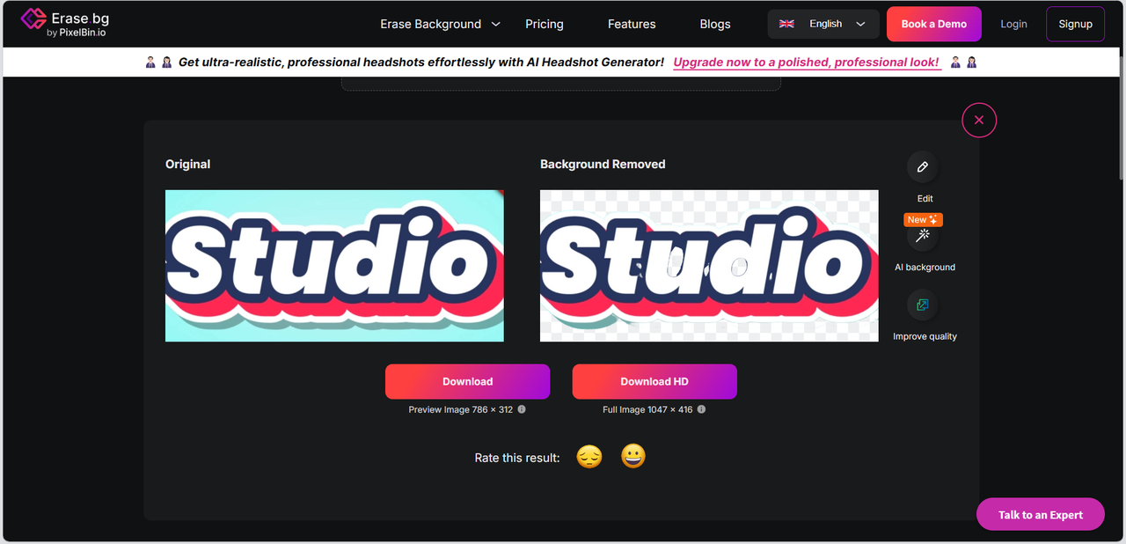Close the result panel with the X button
Viewport: 1126px width, 544px height.
[979, 120]
